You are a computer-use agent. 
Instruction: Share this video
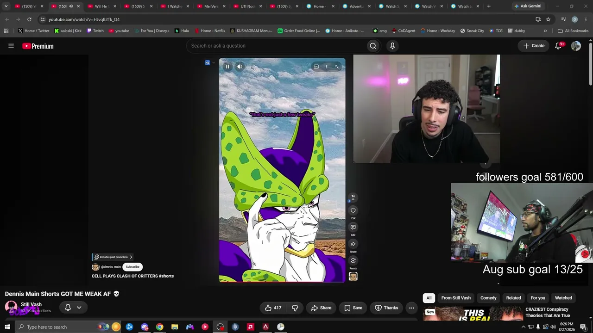click(322, 308)
